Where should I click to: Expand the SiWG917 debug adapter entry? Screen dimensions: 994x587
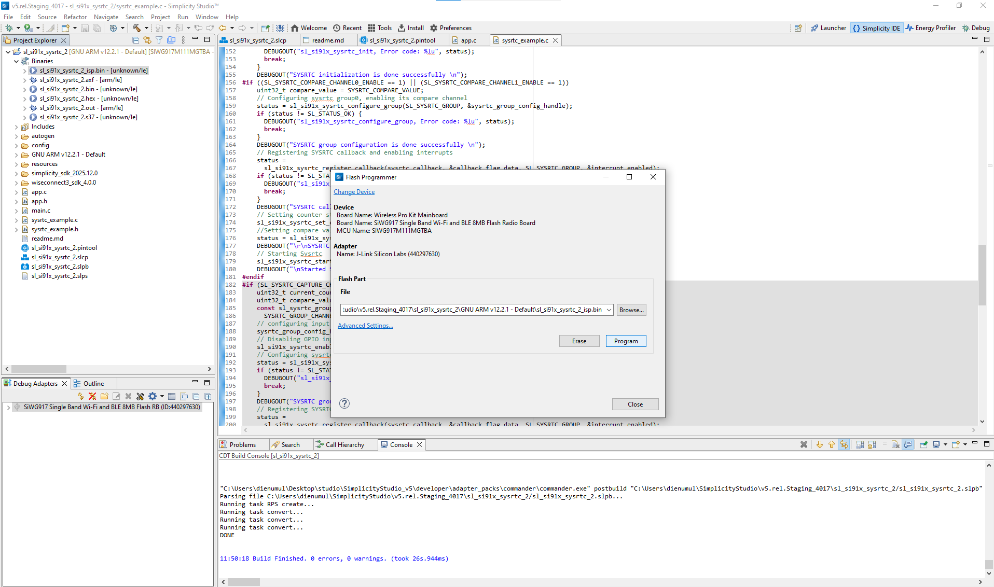pos(8,407)
